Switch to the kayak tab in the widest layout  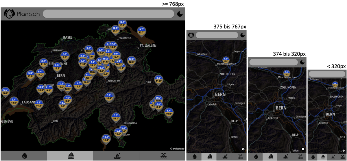click(116, 156)
